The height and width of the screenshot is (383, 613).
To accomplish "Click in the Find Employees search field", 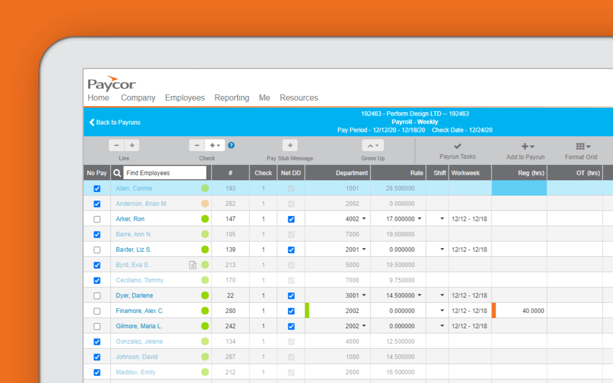I will (165, 173).
